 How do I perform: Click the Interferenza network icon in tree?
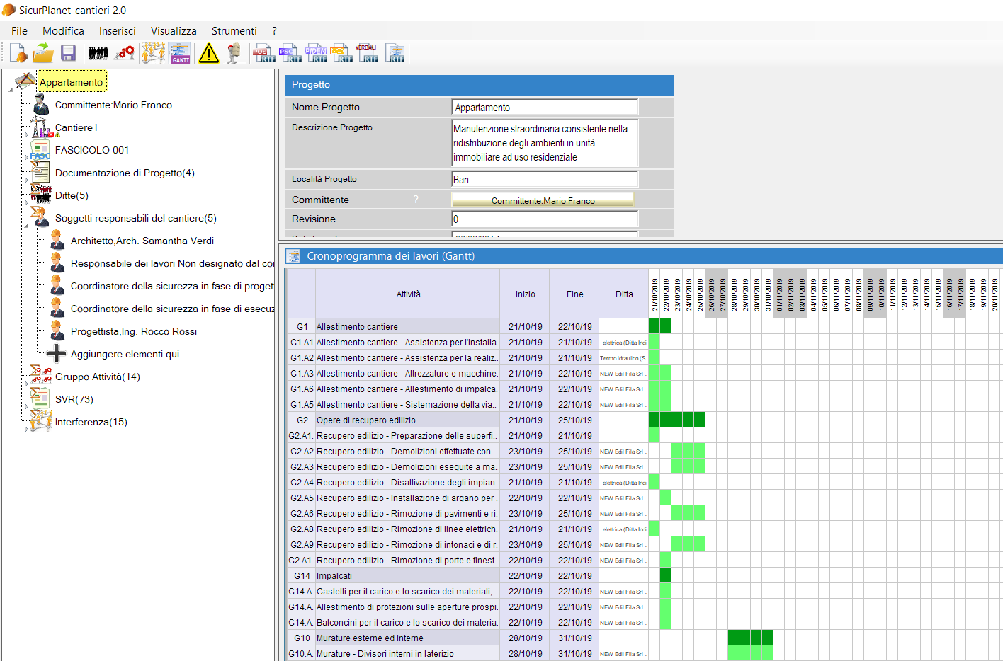41,422
